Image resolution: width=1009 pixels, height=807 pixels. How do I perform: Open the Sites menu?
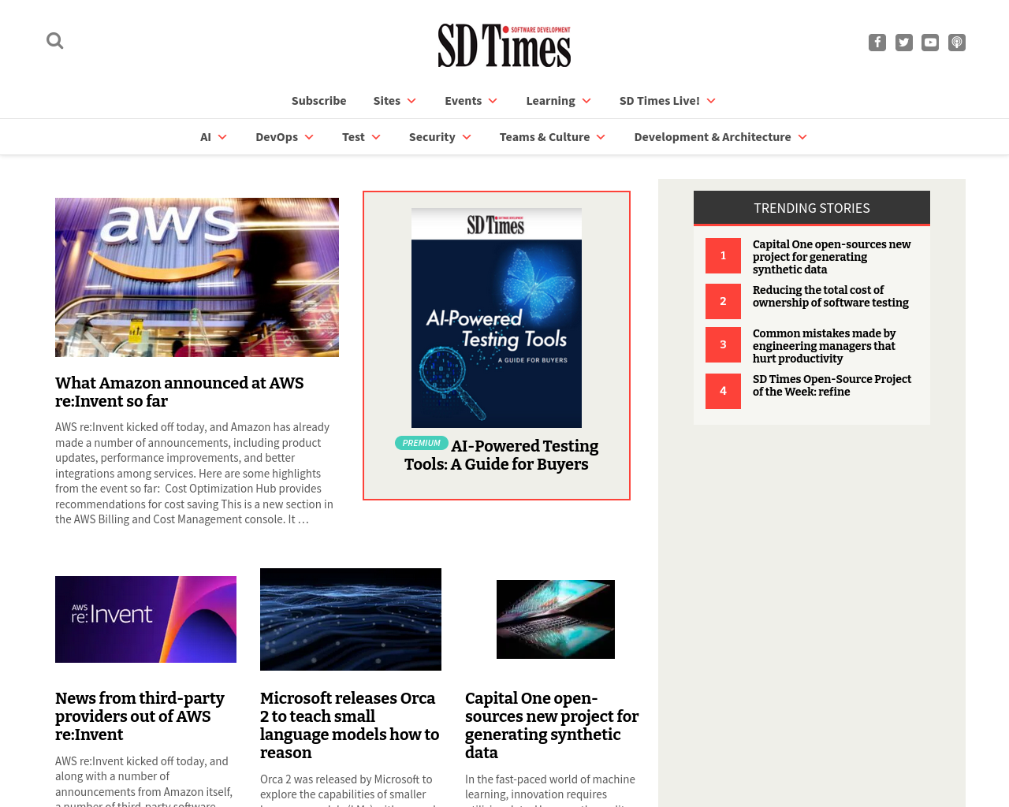click(x=387, y=101)
